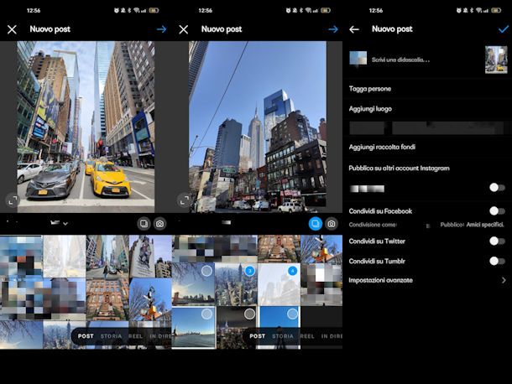Image resolution: width=512 pixels, height=384 pixels.
Task: Write a caption in Scrivi una didascalia field
Action: tap(400, 60)
